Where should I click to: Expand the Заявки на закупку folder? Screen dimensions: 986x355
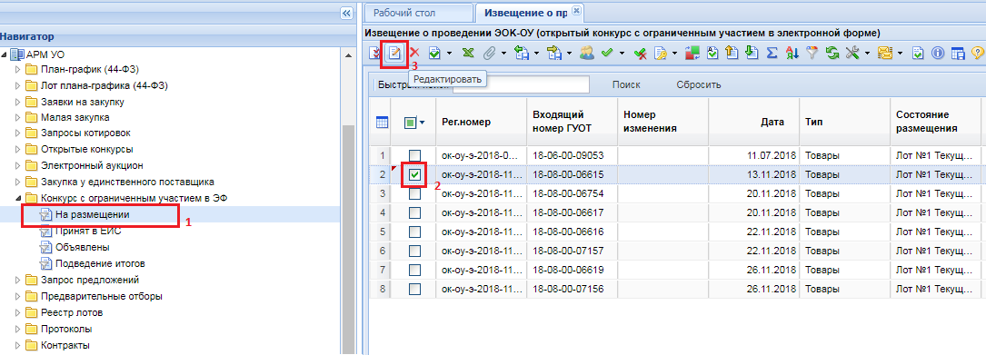point(17,101)
